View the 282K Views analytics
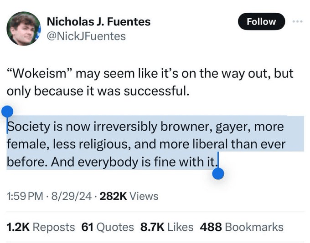The height and width of the screenshot is (243, 310). (129, 196)
